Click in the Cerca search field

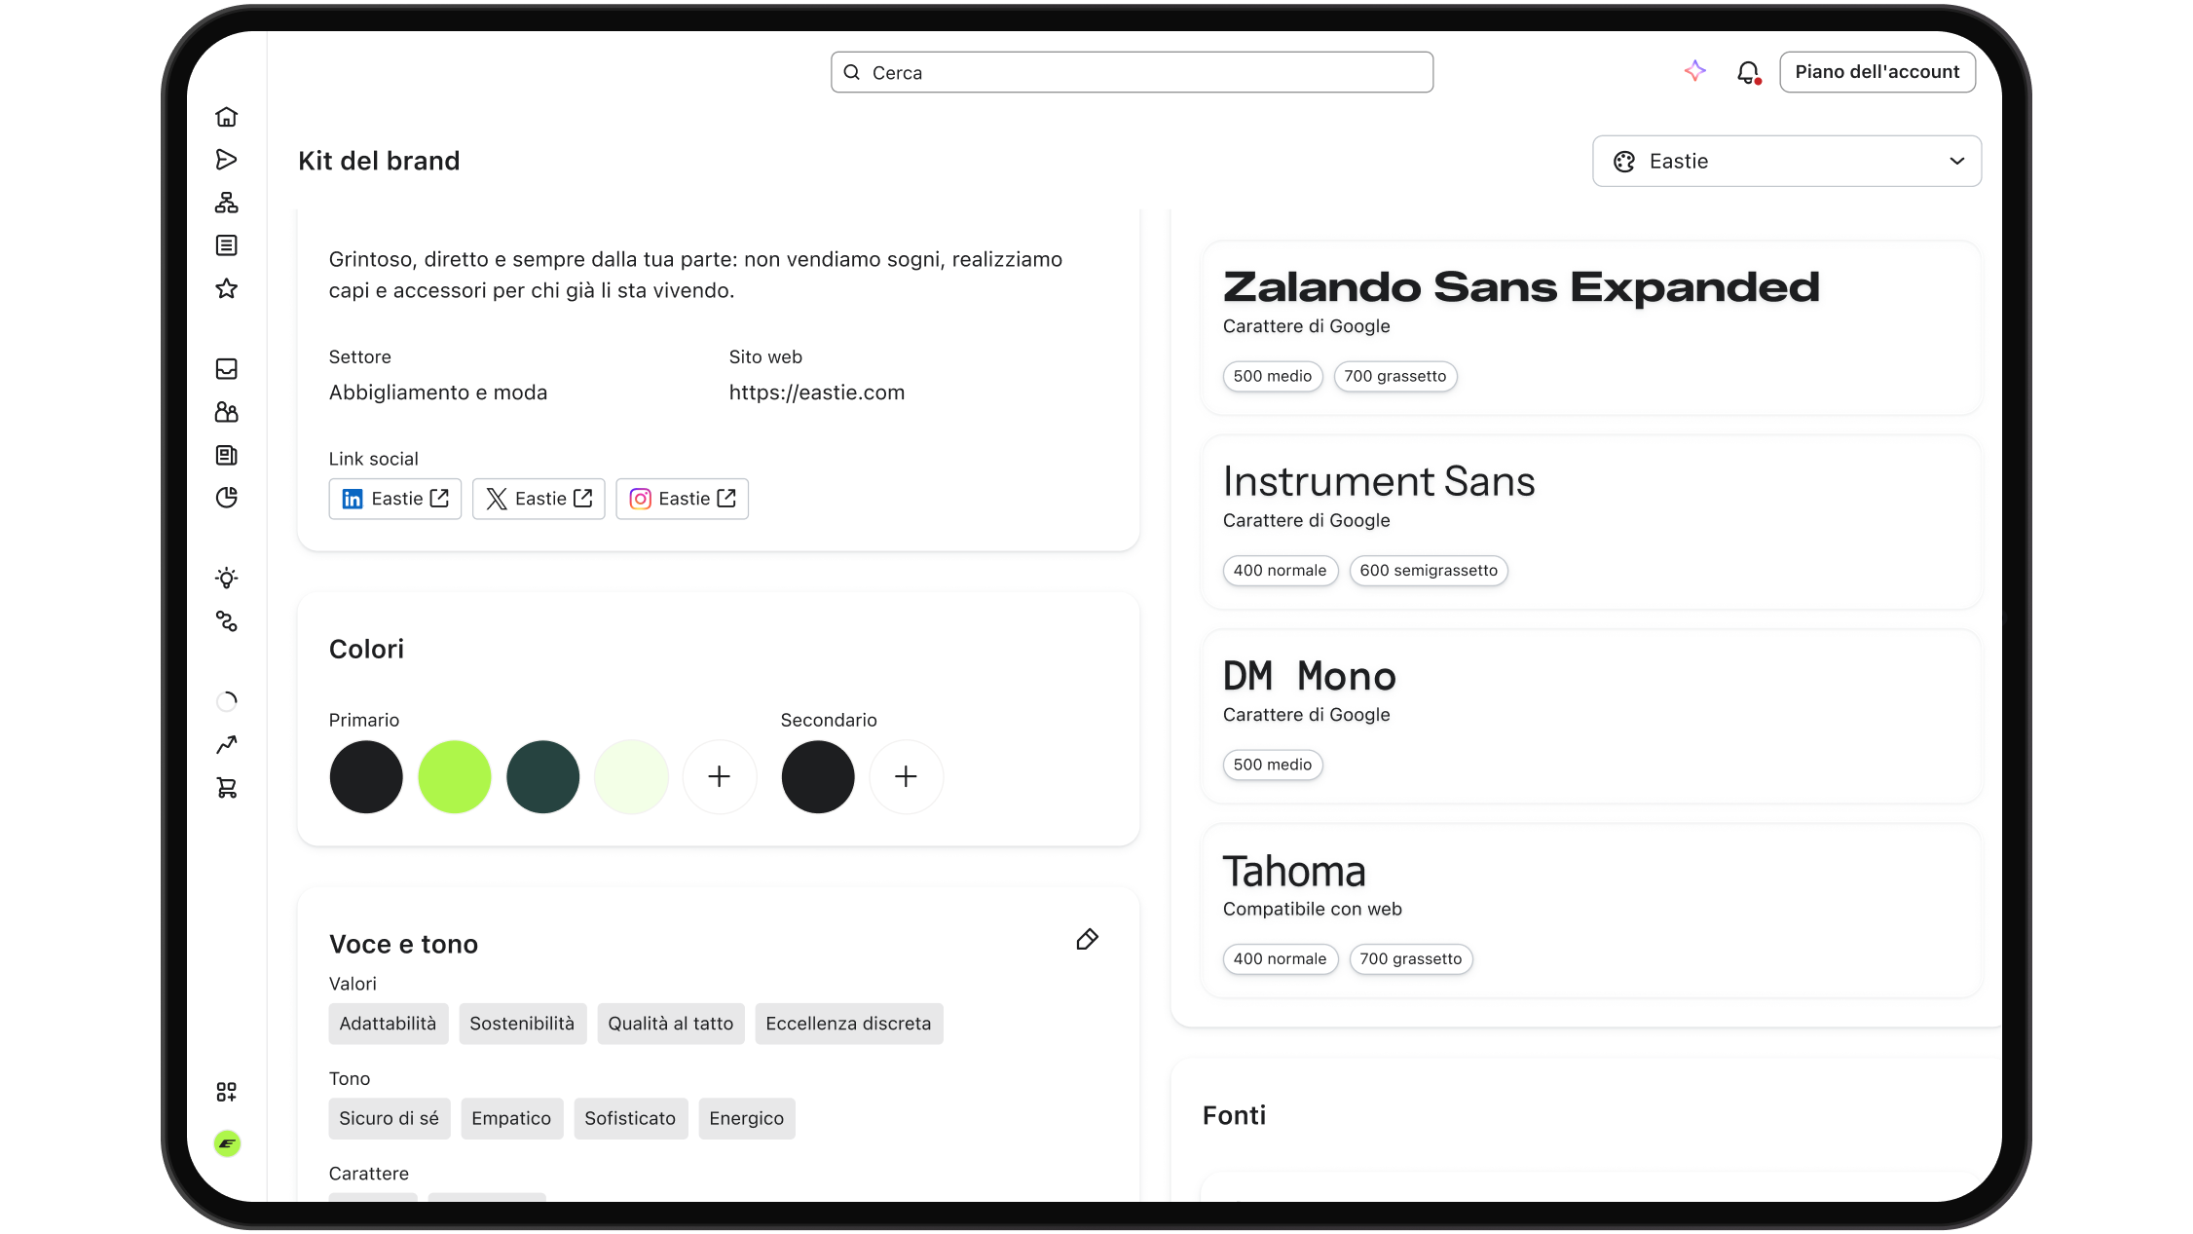[x=1132, y=72]
